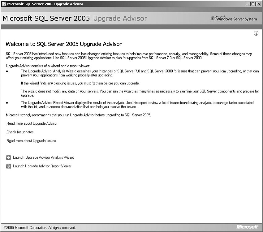Click the Windows Server System logo

click(234, 19)
